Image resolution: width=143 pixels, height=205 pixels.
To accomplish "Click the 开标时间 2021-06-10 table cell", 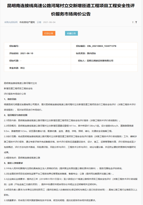I will [x=37, y=53].
